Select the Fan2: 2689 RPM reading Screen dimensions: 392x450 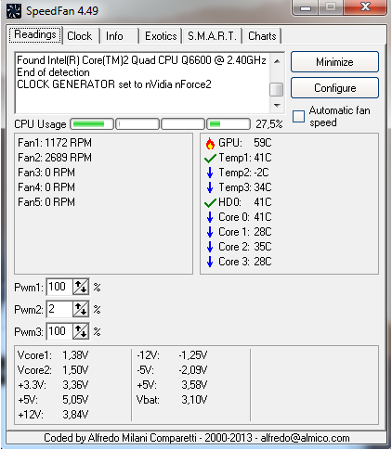[x=55, y=158]
